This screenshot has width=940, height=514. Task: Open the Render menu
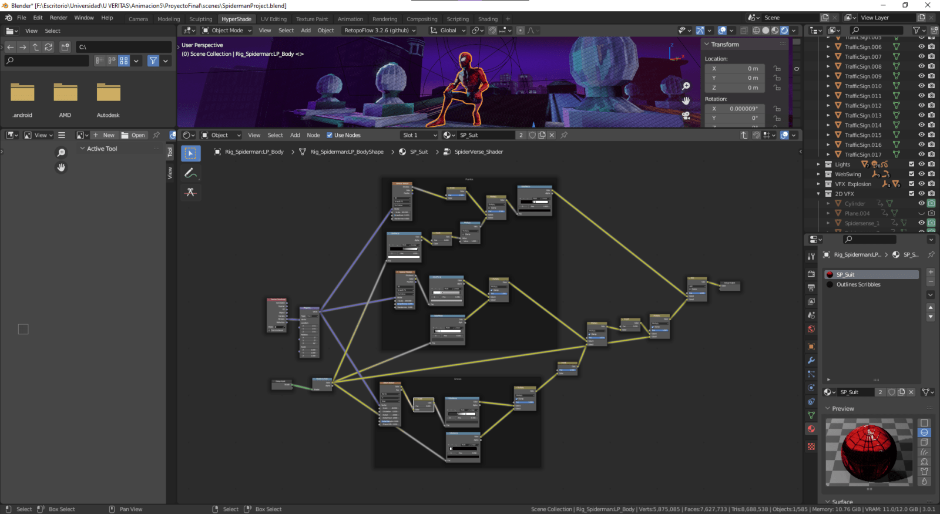pos(58,18)
